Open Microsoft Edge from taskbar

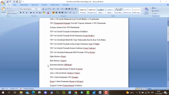click(x=33, y=93)
